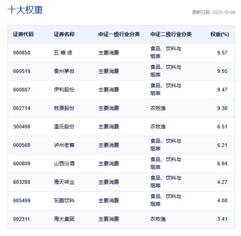Screen dimensions: 241x236
Task: Click stock name 五粮液
Action: (63, 53)
